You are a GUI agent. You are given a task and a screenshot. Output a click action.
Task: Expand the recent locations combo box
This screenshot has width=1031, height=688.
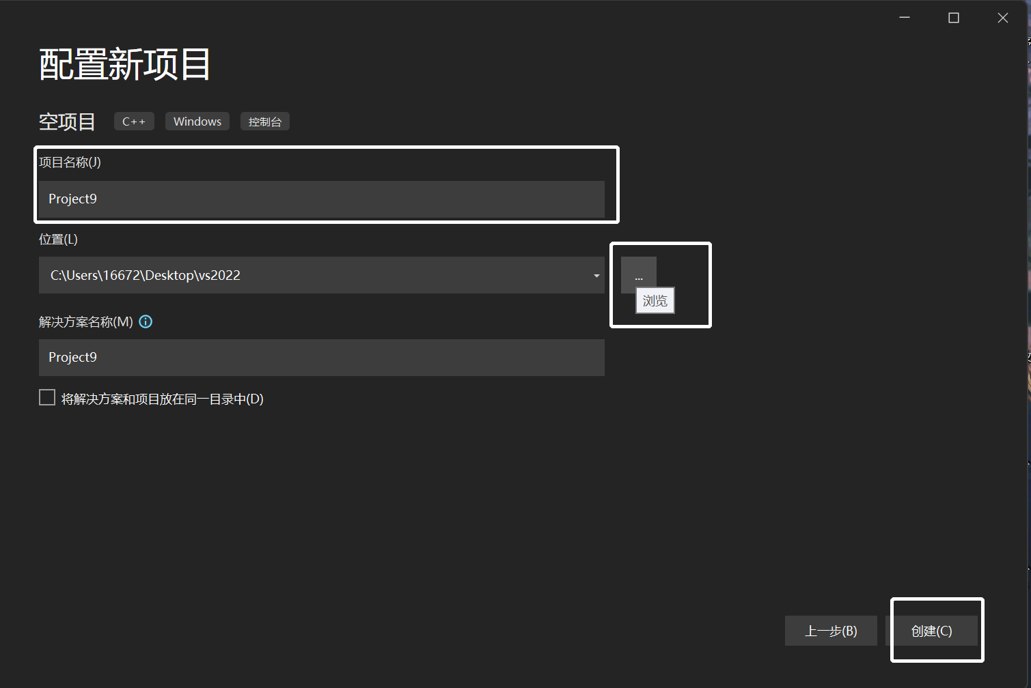tap(595, 274)
